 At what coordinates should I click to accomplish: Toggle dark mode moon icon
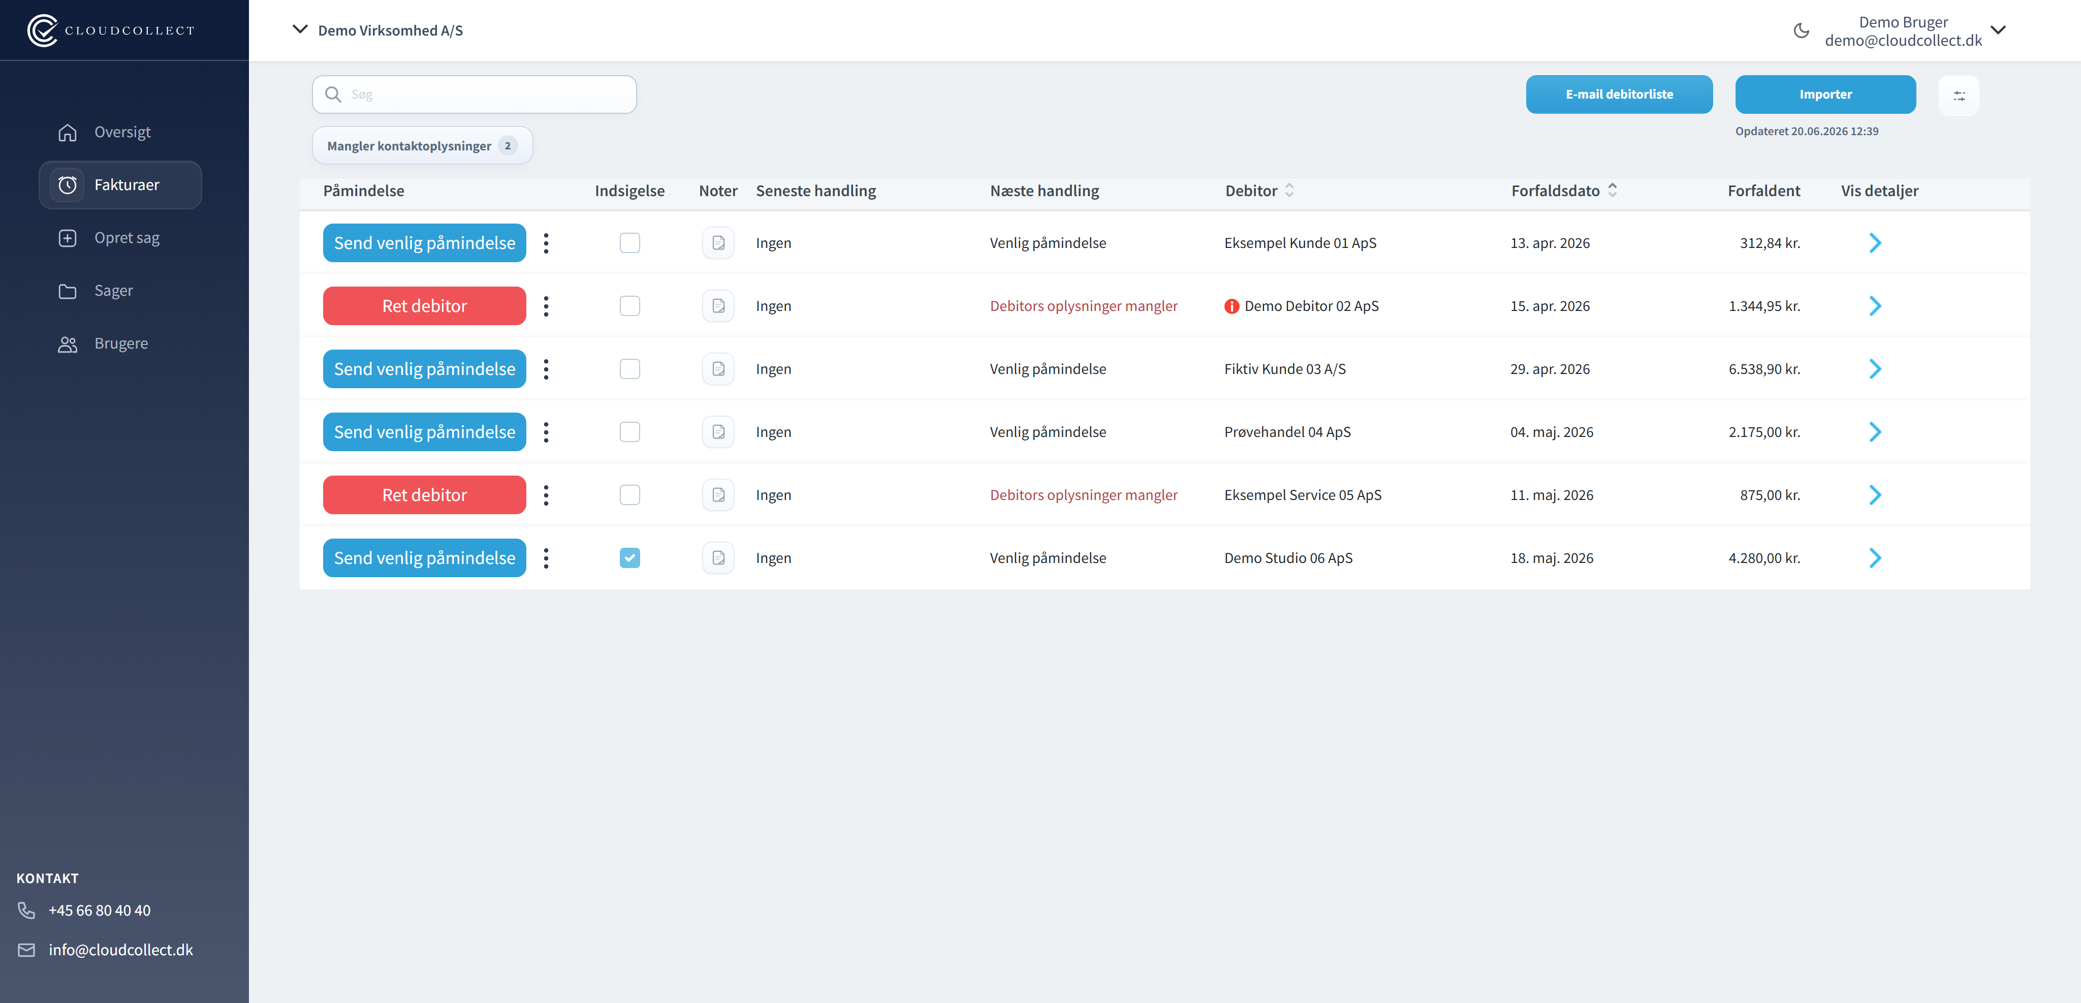1801,30
